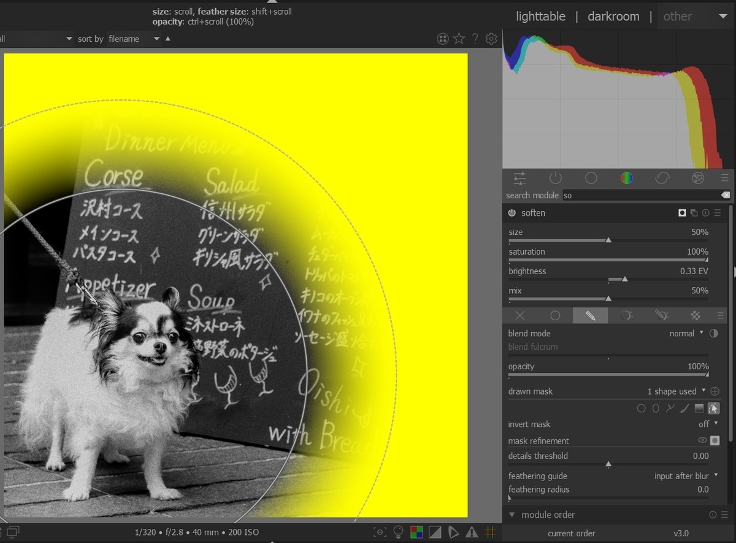The image size is (736, 543).
Task: Open star rating overlay settings
Action: pos(459,39)
